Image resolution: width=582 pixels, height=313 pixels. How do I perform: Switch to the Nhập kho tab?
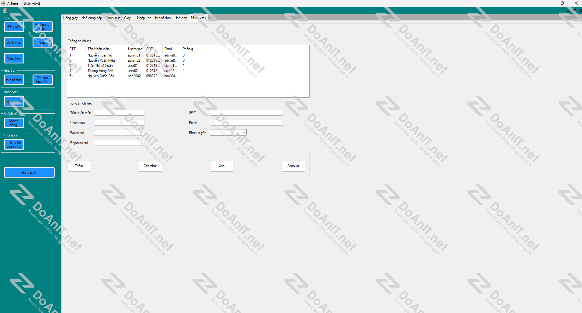click(144, 18)
